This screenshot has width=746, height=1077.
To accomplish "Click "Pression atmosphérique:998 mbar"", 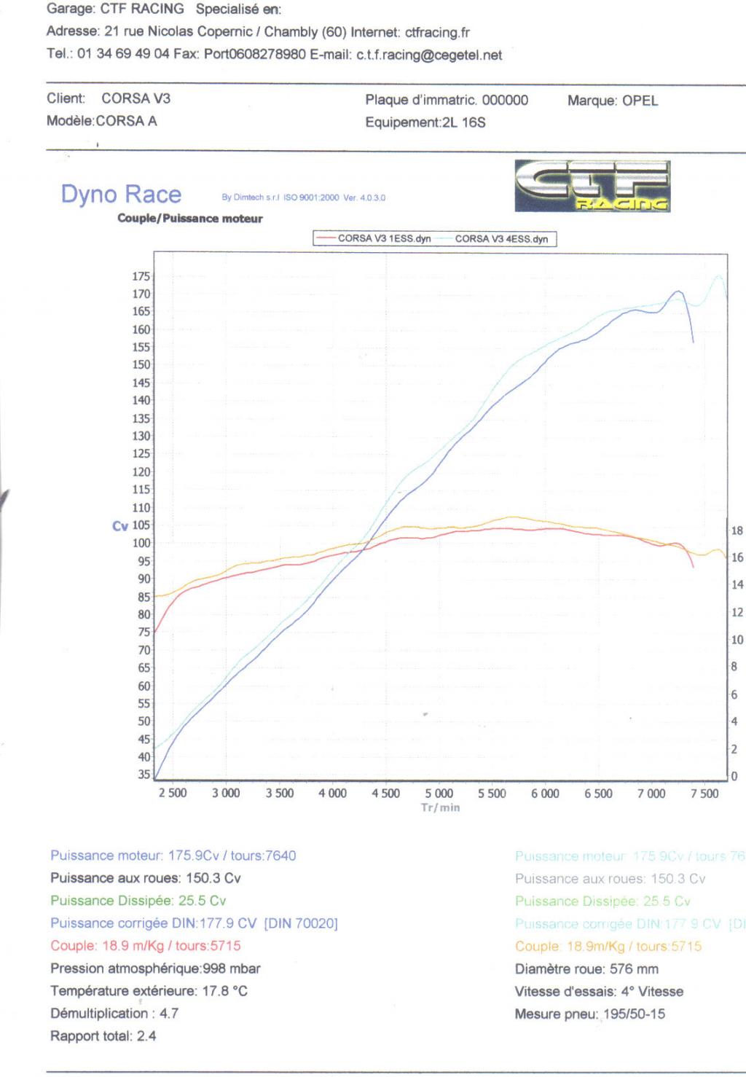I will tap(155, 968).
